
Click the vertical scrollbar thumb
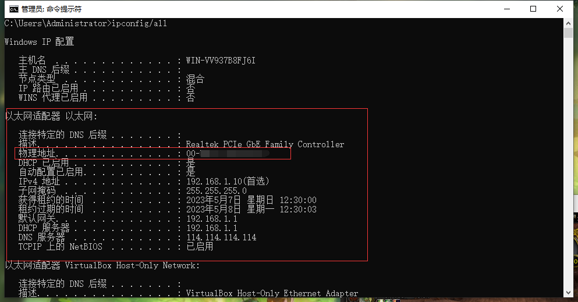568,33
